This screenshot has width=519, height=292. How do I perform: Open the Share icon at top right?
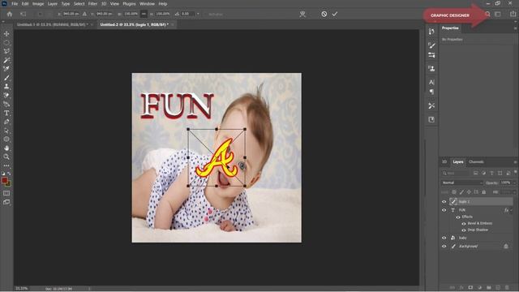point(513,14)
